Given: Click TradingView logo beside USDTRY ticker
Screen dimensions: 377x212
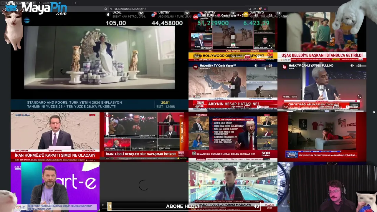Looking at the screenshot, I should [x=187, y=13].
